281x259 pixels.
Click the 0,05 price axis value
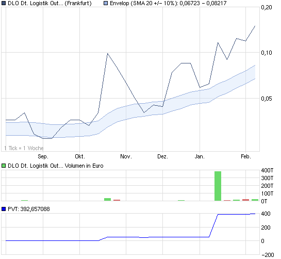tap(267, 99)
